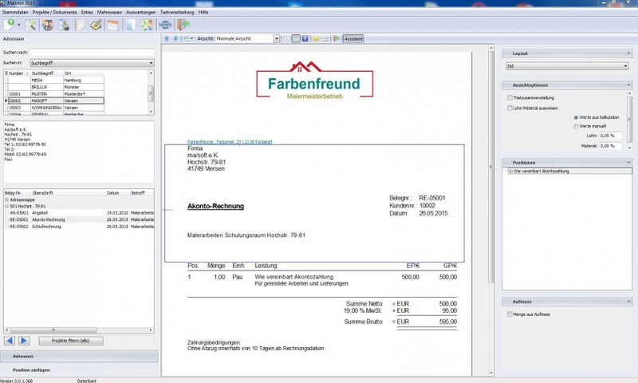638x383 pixels.
Task: Click the right blue navigation arrow button
Action: 24,341
